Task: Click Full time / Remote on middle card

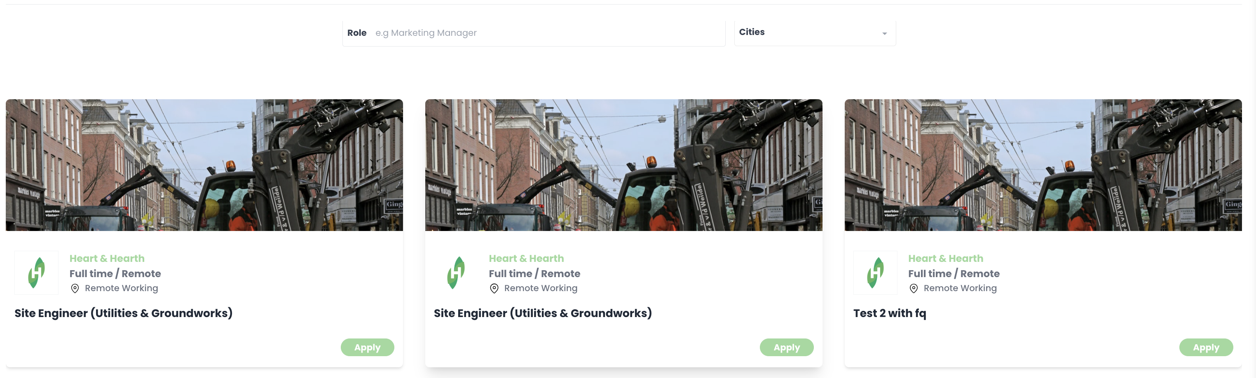Action: click(534, 274)
